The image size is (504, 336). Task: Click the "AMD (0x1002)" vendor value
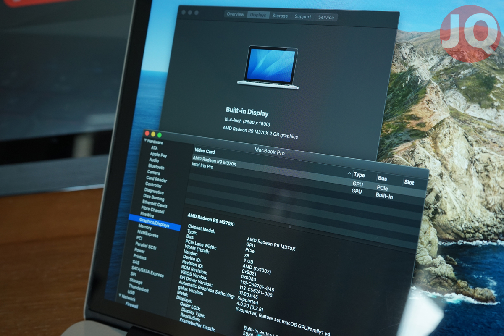(257, 268)
